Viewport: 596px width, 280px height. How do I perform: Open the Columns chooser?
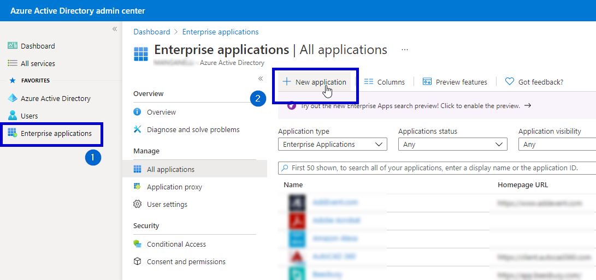[x=384, y=82]
